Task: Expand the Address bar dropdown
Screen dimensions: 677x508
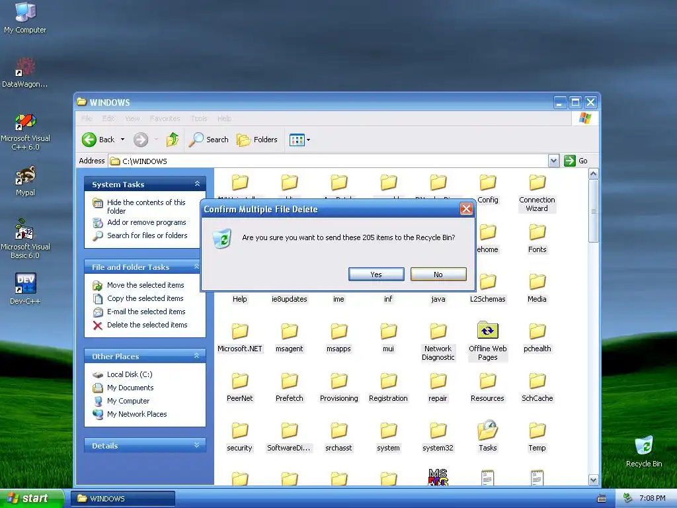Action: (553, 161)
